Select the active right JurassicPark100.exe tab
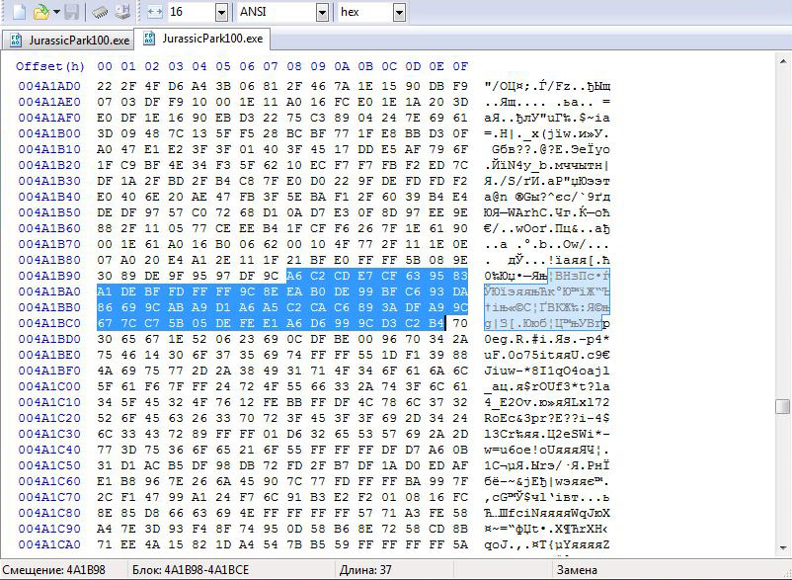Screen dimensions: 792x580 tap(212, 41)
